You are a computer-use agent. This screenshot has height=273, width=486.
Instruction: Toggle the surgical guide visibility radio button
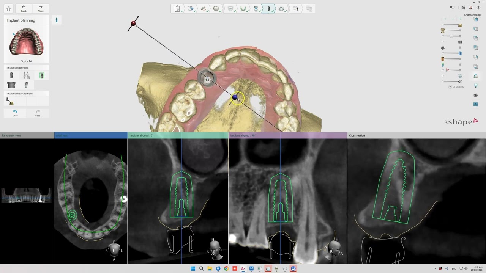[x=443, y=76]
